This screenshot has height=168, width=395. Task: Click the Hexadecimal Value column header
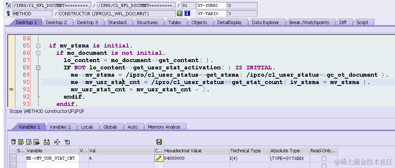[x=197, y=150]
